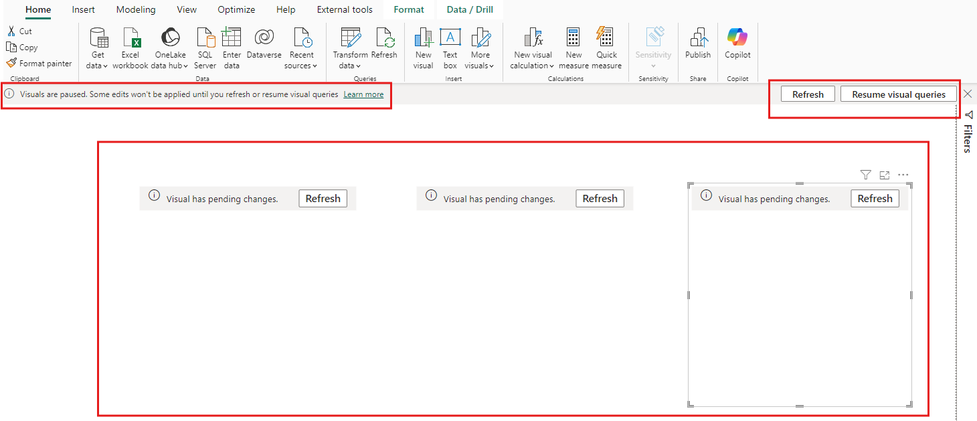
Task: Expand the Recent sources dropdown
Action: 301,66
